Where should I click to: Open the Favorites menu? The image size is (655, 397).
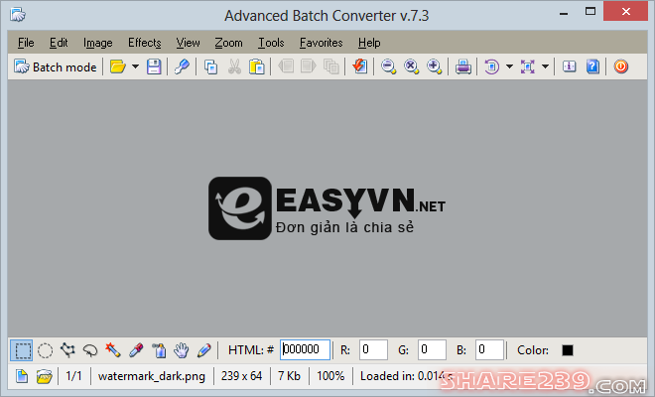322,43
